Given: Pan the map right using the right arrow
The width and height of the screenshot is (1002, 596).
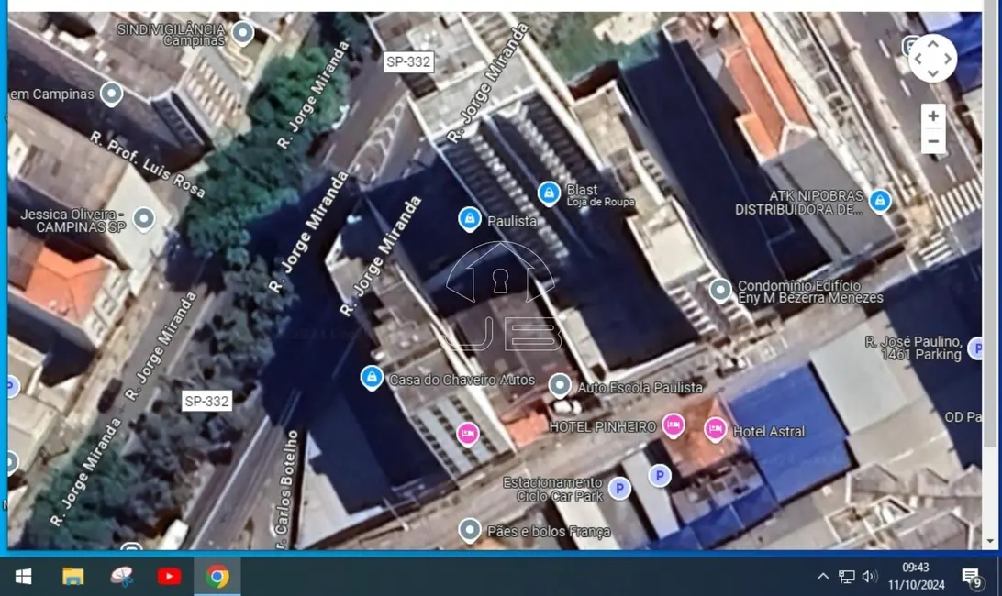Looking at the screenshot, I should point(949,59).
